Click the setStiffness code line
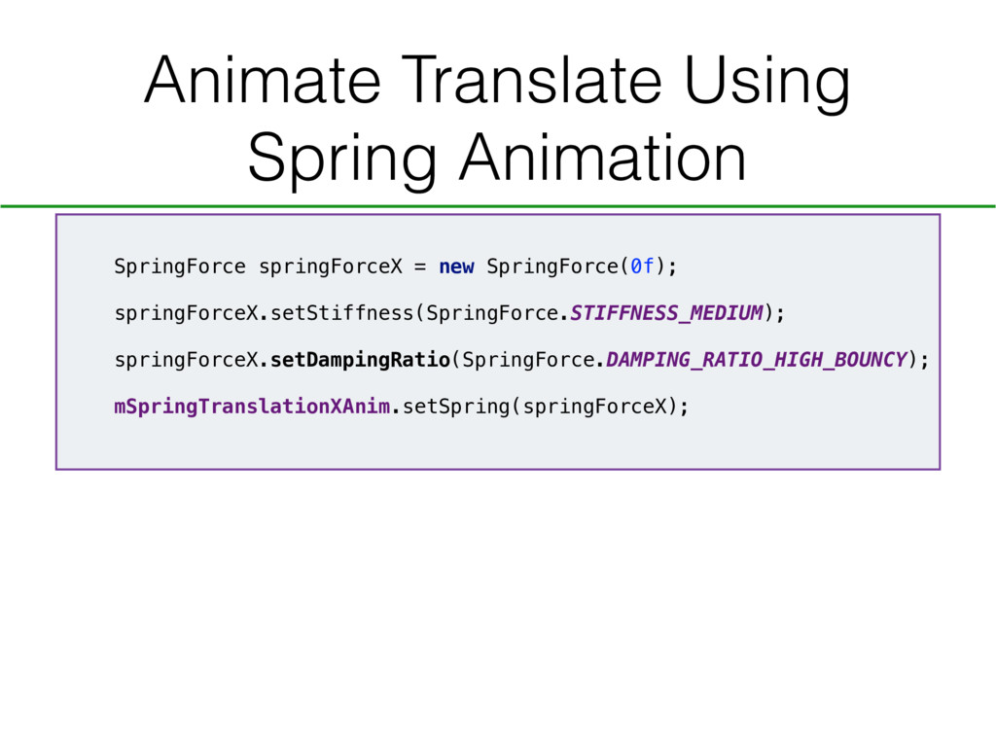This screenshot has width=996, height=747. coord(449,313)
